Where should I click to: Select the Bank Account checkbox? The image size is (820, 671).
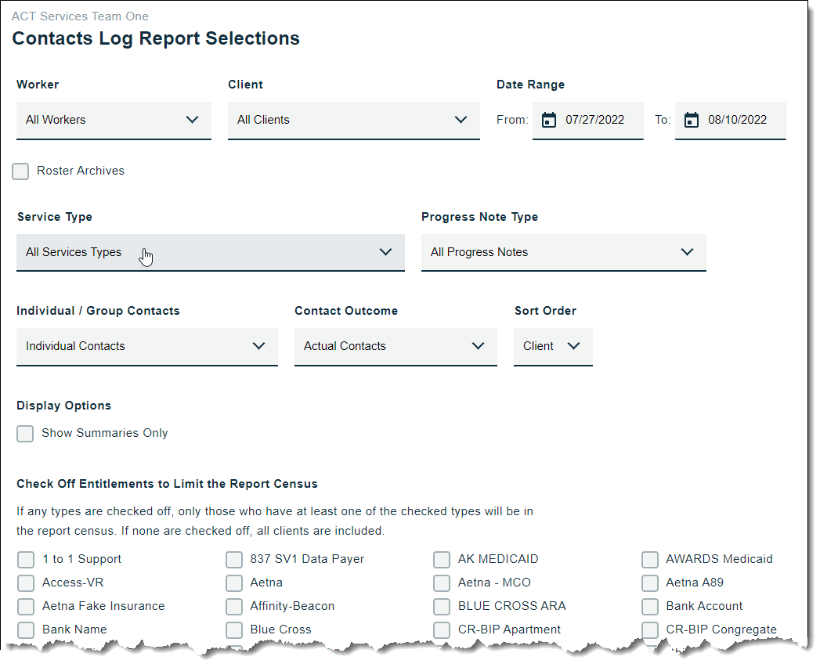tap(650, 607)
